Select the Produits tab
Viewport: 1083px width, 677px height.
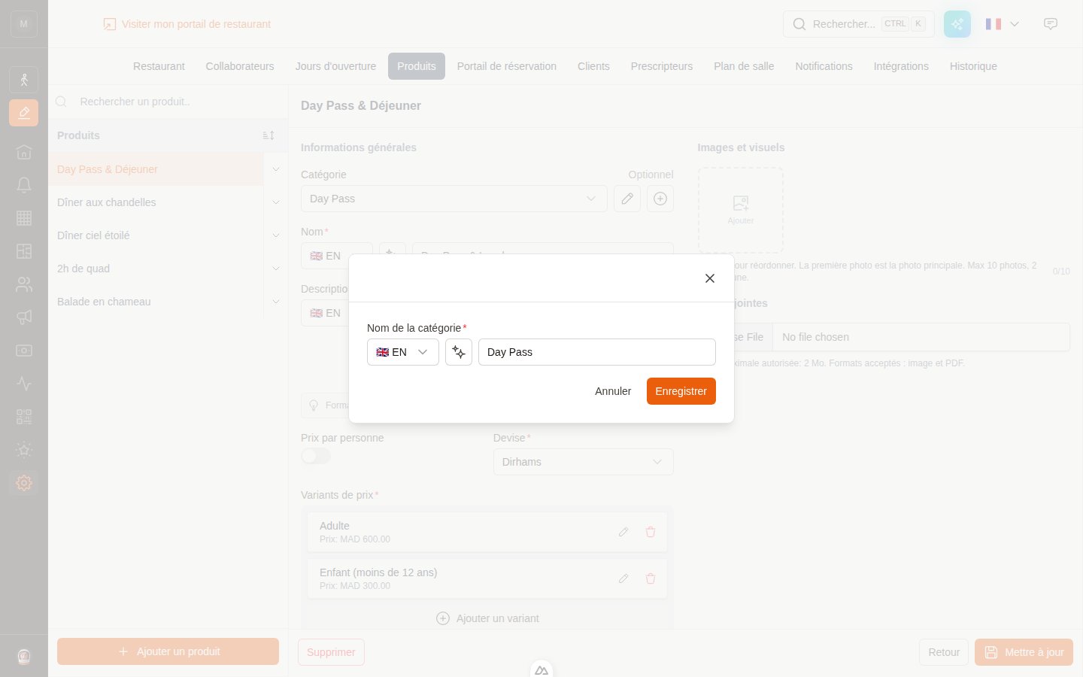[x=417, y=66]
